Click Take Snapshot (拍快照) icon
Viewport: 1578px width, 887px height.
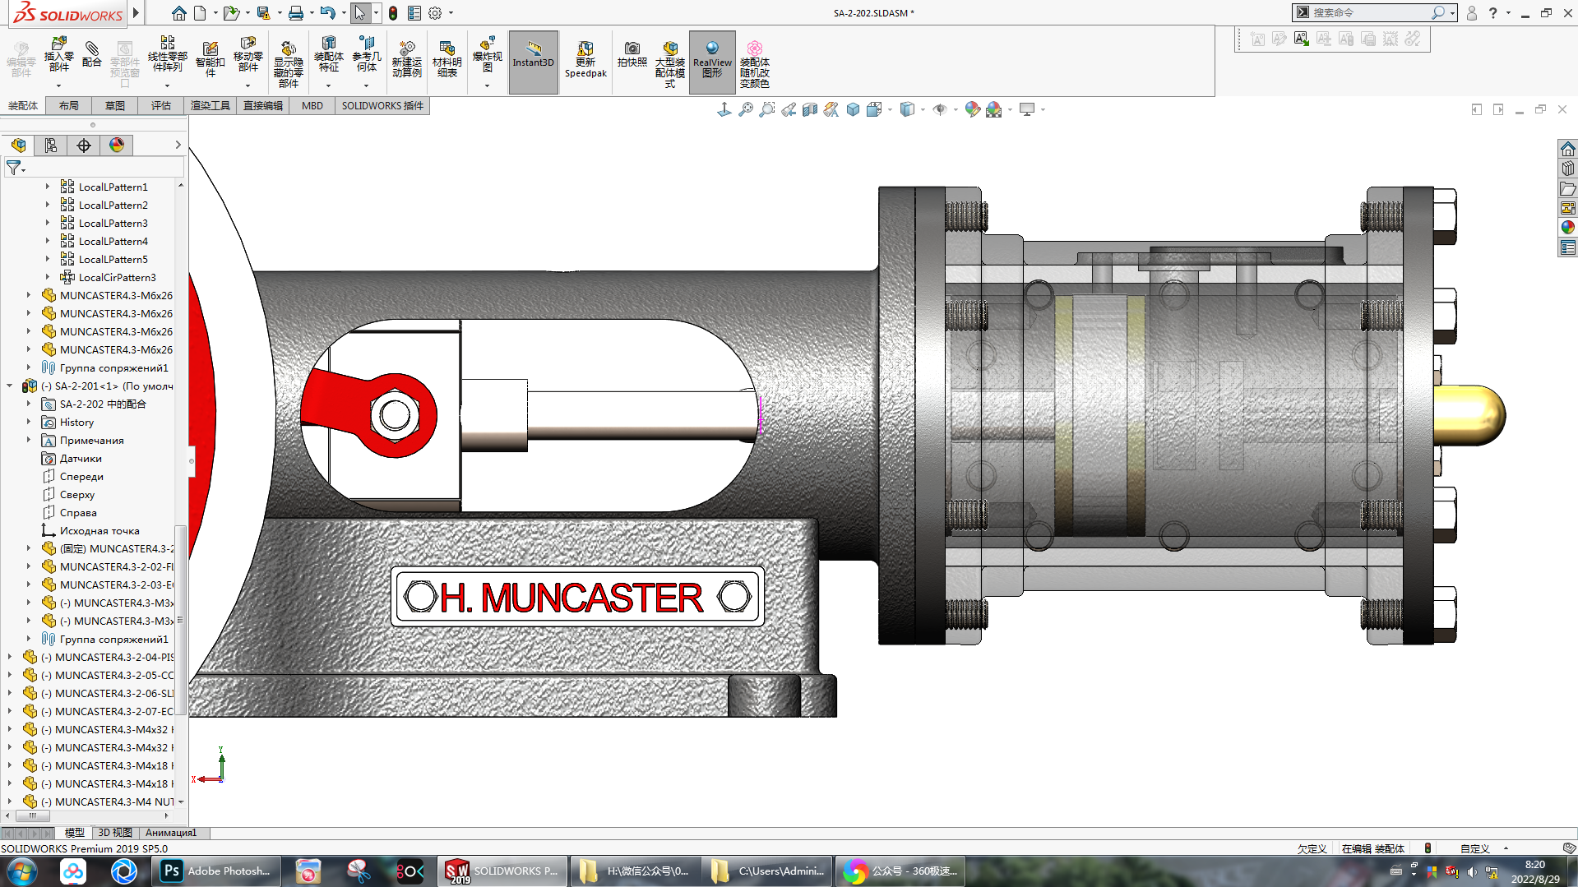pos(632,55)
